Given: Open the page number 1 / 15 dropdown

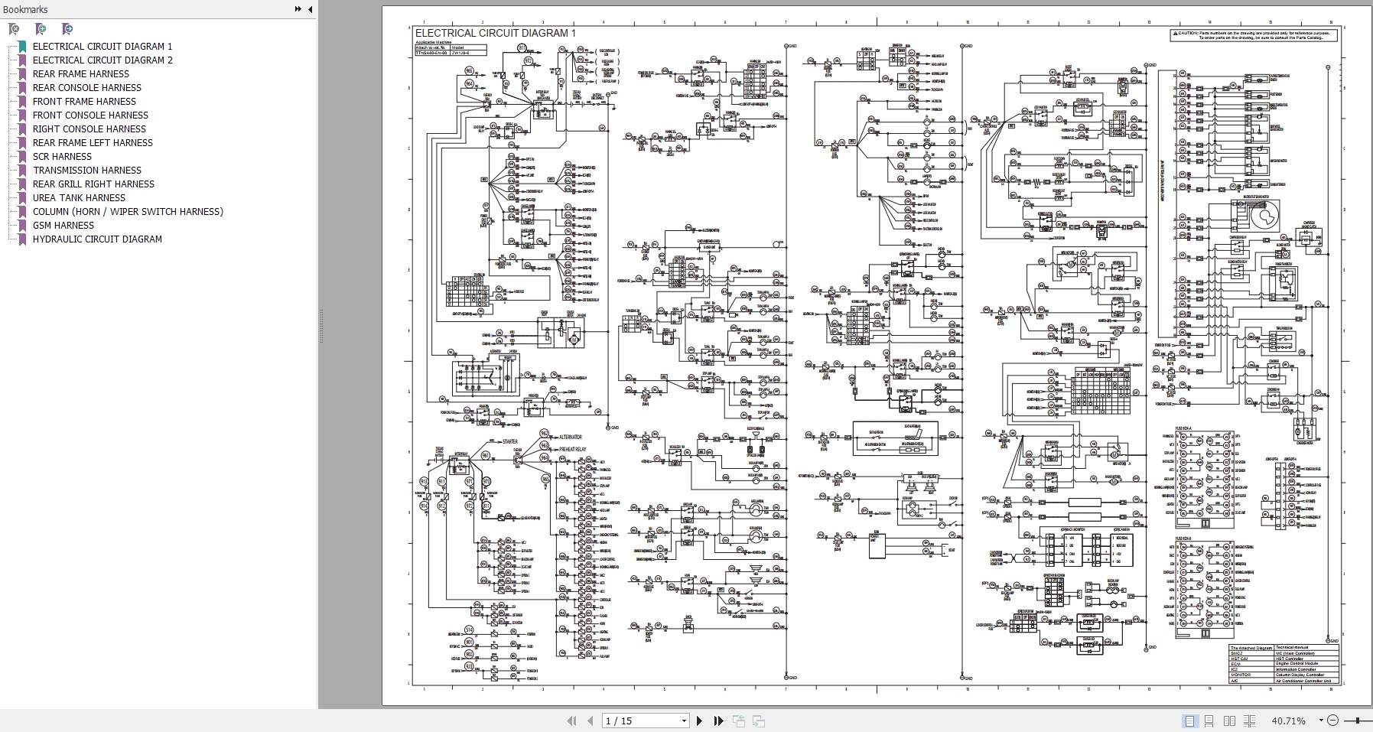Looking at the screenshot, I should pos(684,721).
